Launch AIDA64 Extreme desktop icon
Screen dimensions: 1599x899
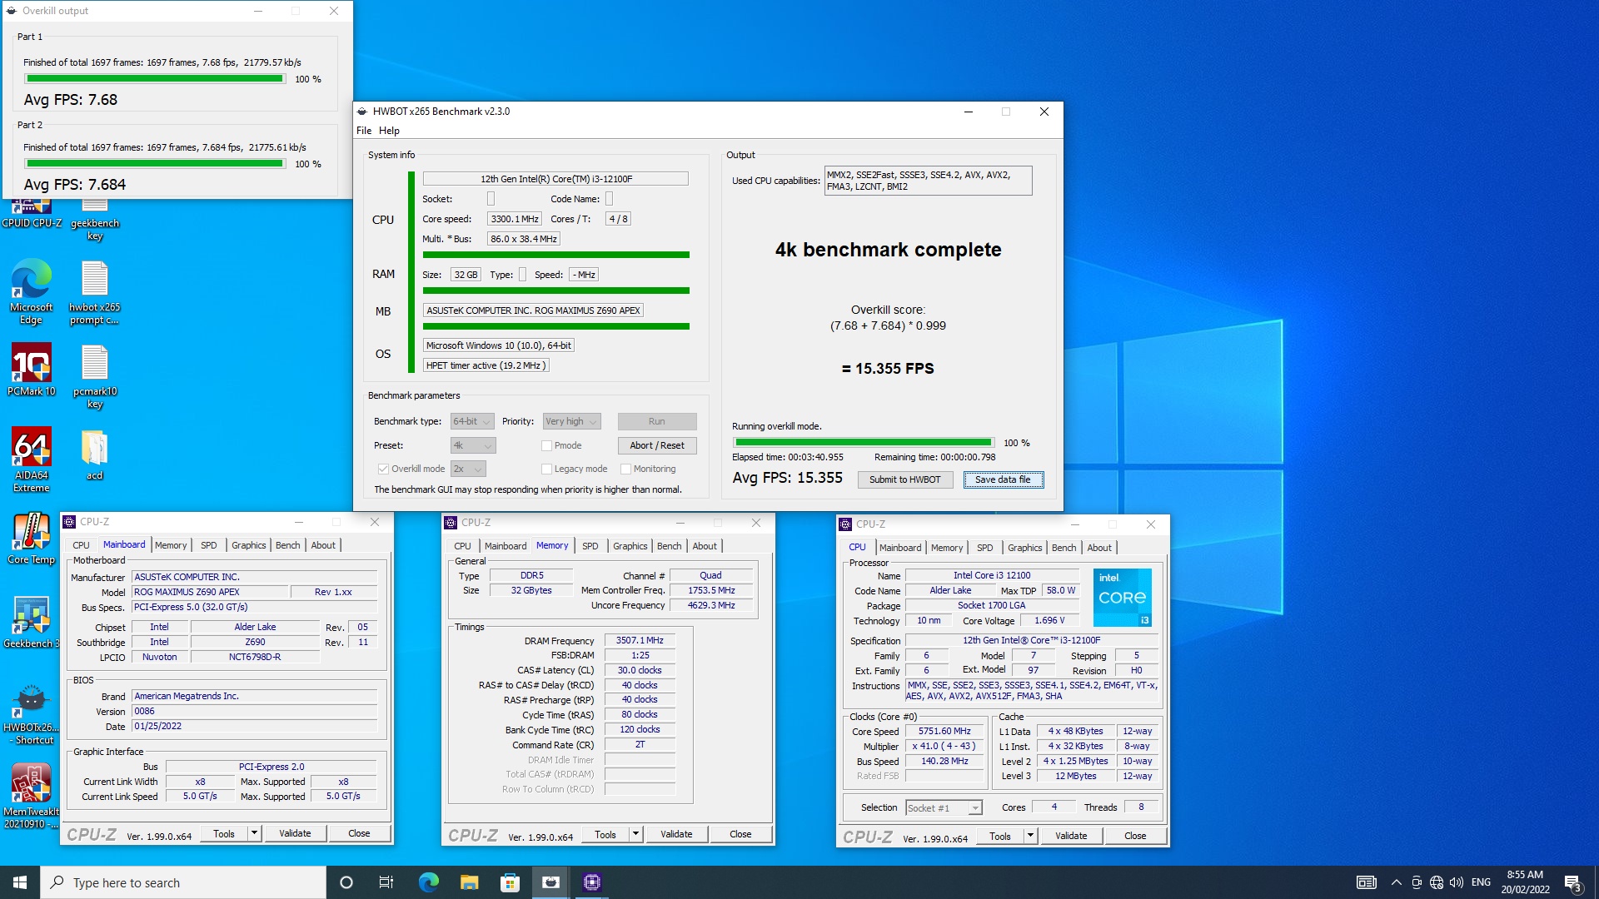32,459
